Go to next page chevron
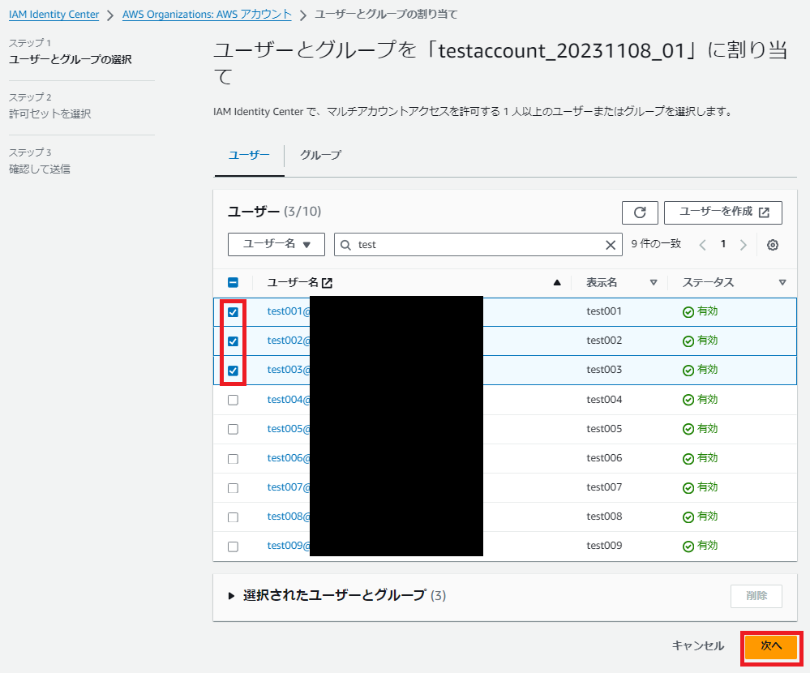This screenshot has height=673, width=810. (x=744, y=245)
